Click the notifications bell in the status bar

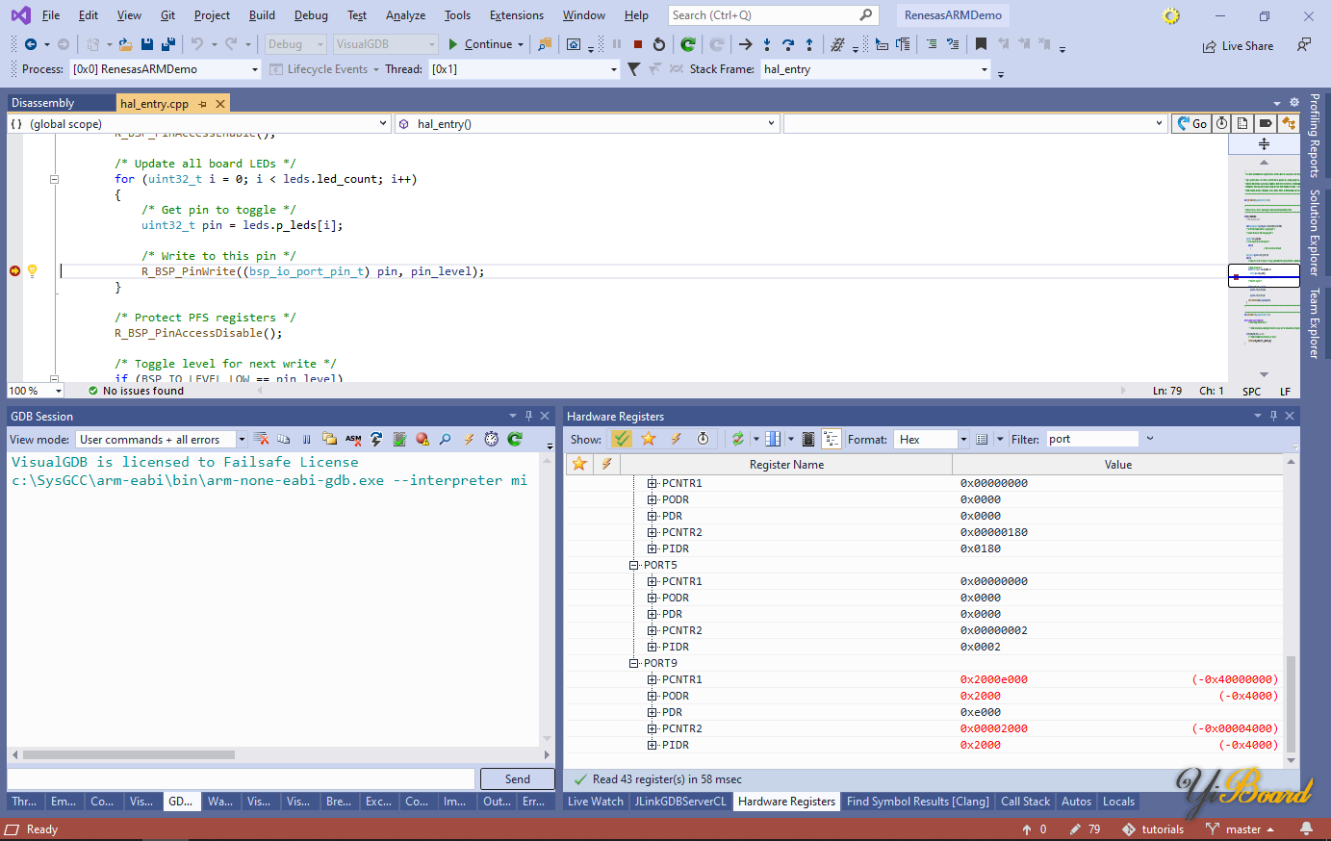pos(1306,828)
